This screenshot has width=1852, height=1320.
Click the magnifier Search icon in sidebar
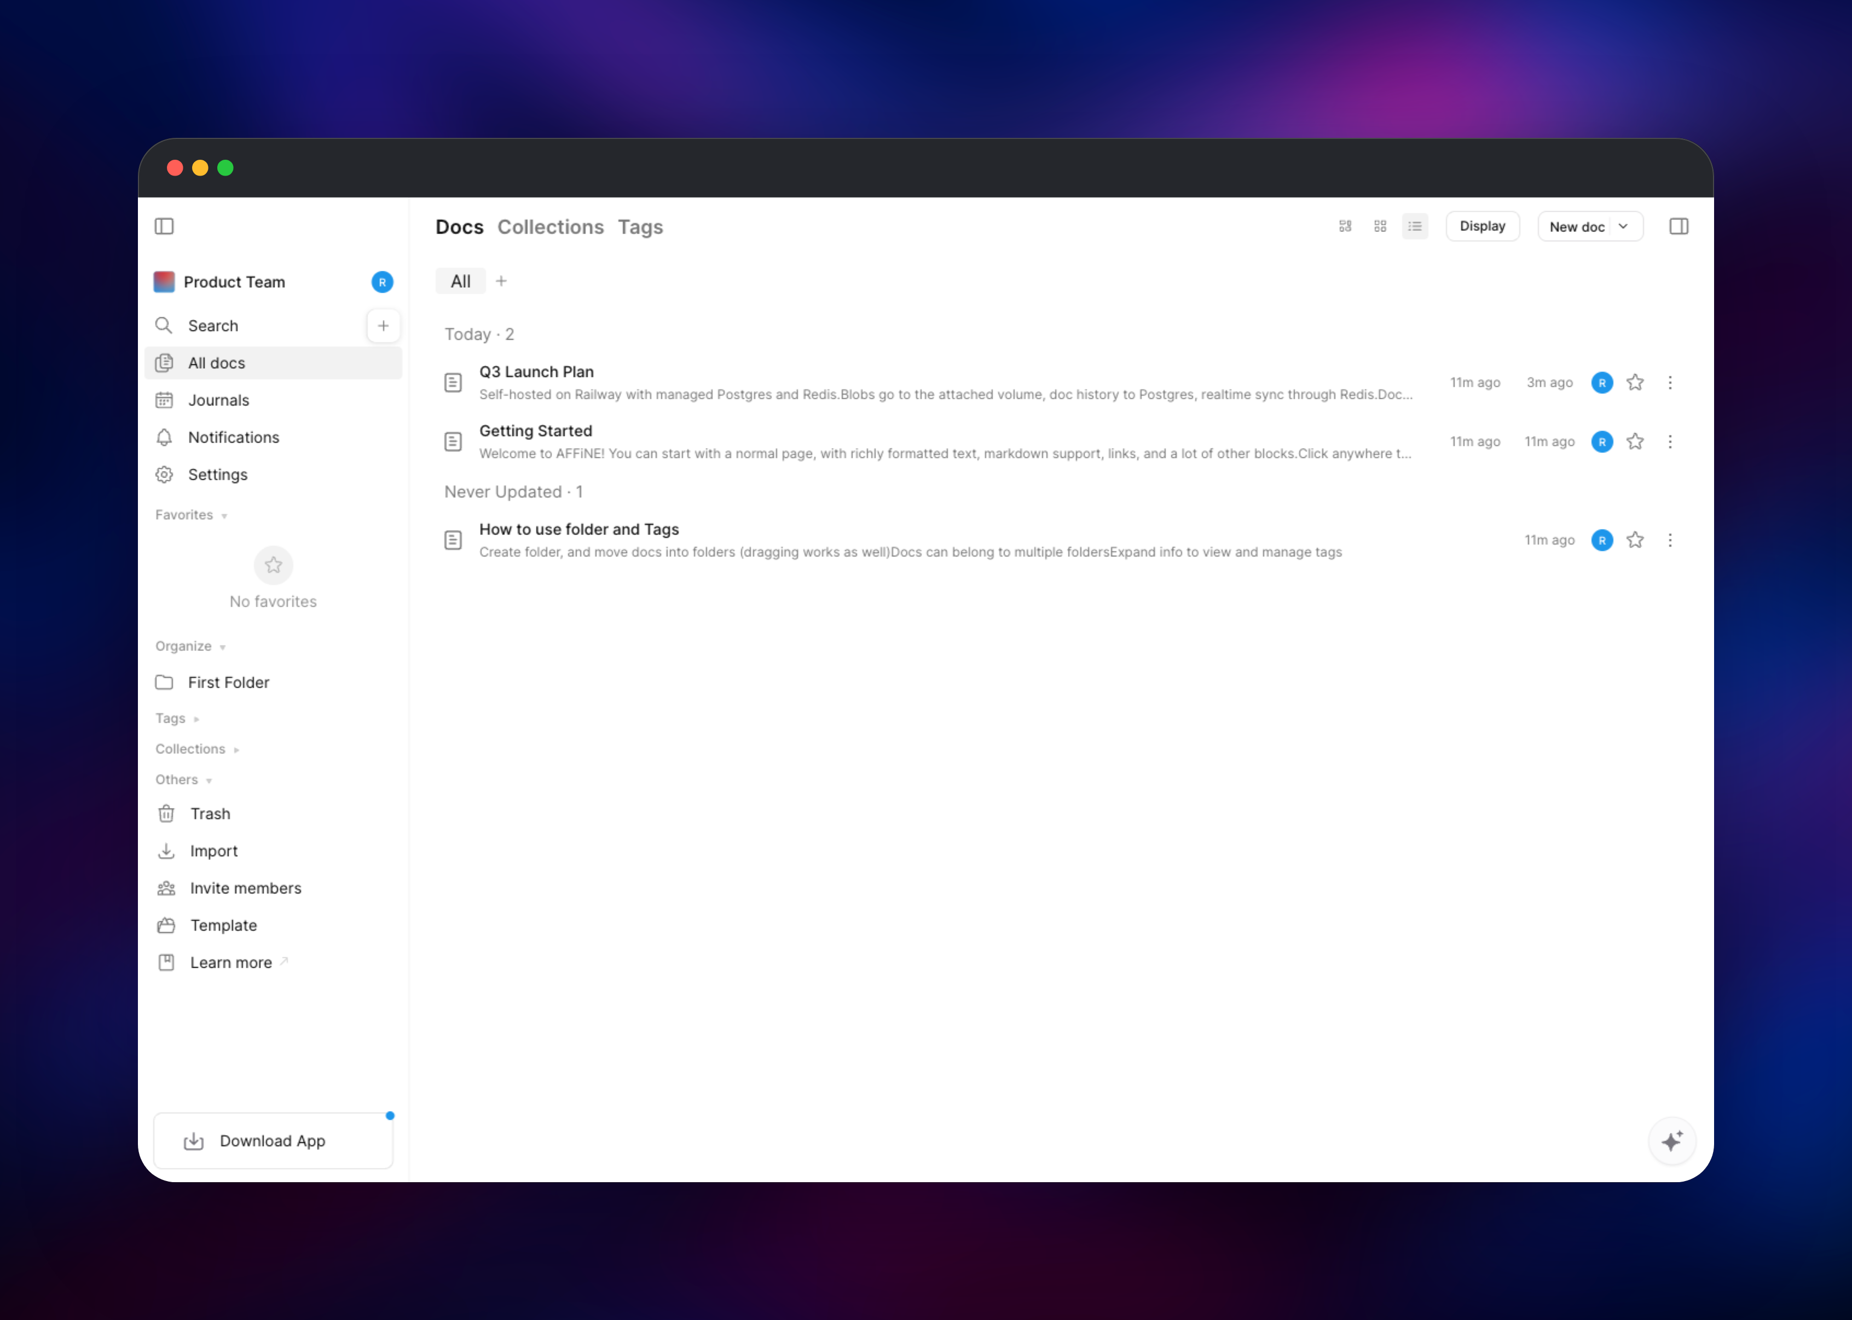[x=164, y=326]
